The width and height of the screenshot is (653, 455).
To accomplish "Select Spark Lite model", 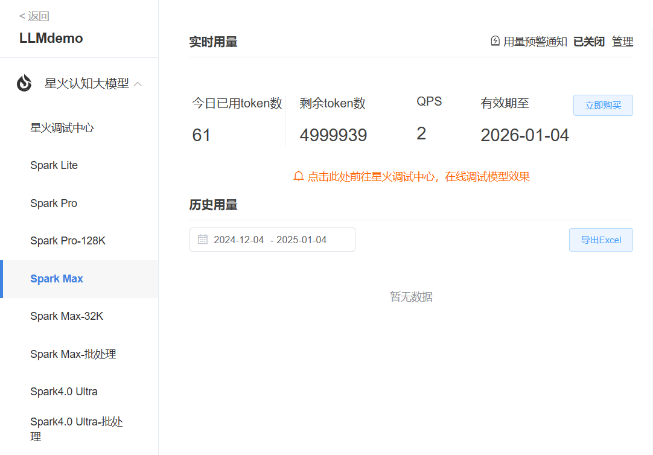I will pyautogui.click(x=54, y=165).
